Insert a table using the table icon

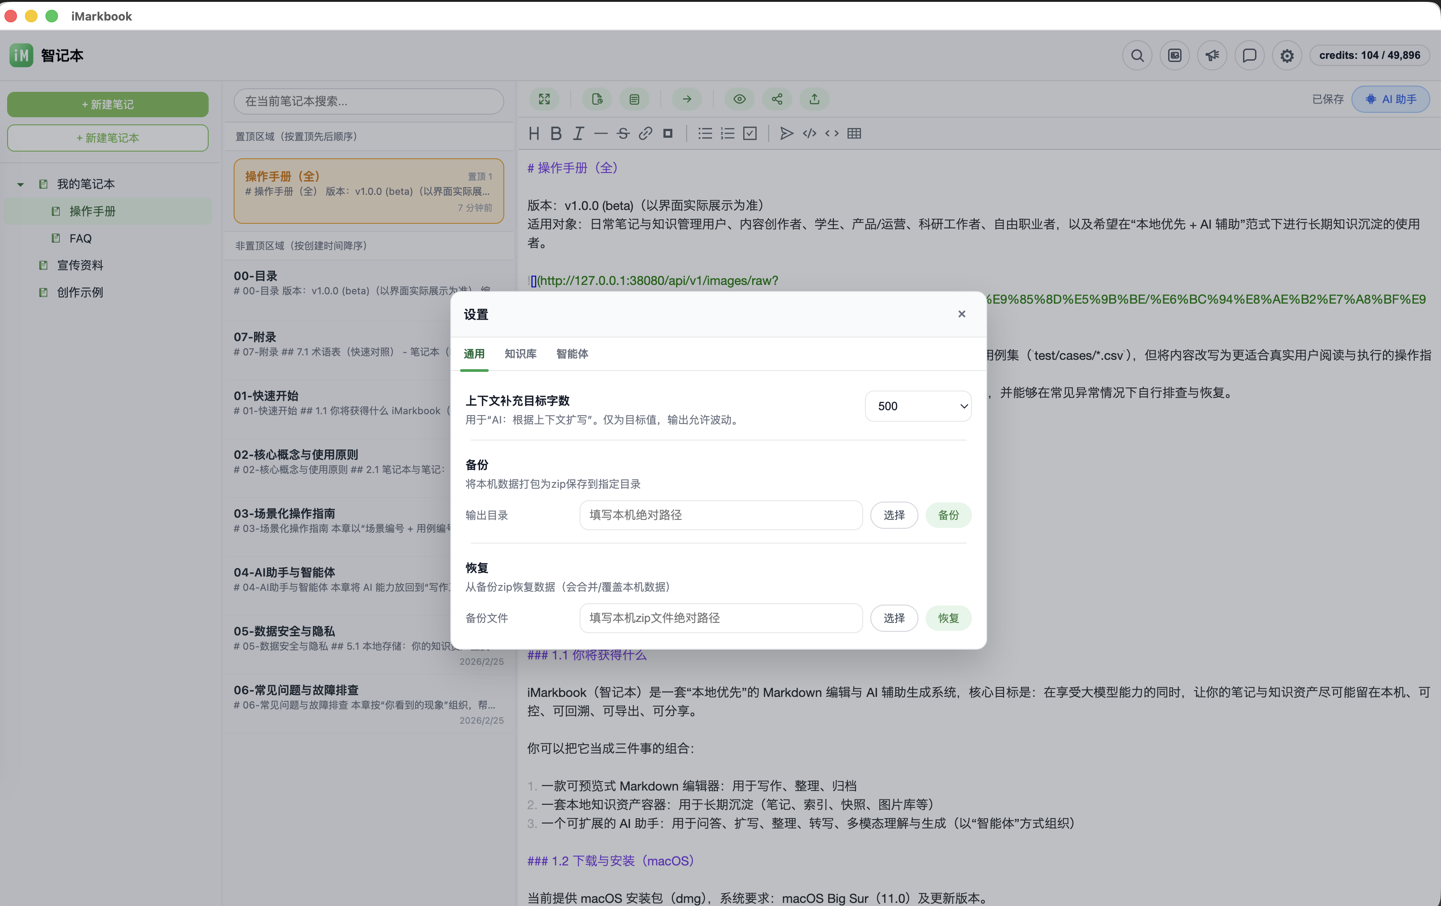854,133
